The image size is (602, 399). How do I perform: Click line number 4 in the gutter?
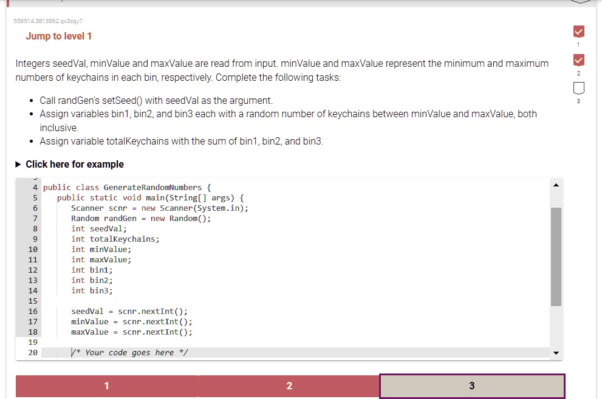35,187
